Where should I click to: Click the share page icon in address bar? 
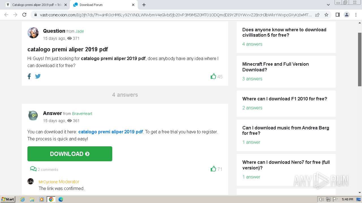click(317, 15)
